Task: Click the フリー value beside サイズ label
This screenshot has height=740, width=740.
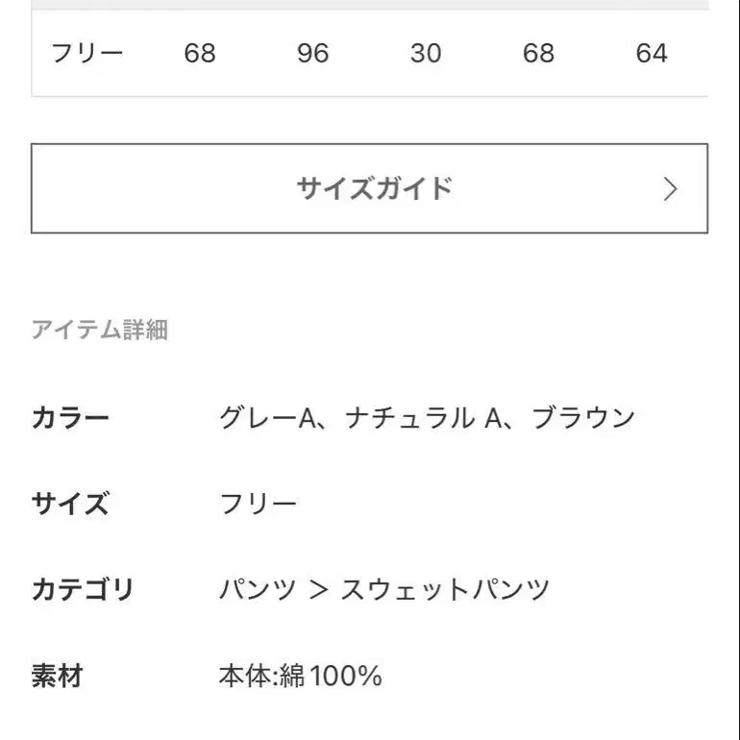Action: [x=259, y=504]
